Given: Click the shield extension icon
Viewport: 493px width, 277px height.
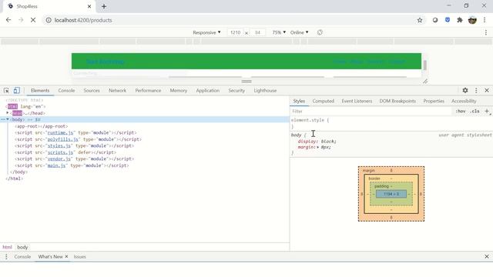Looking at the screenshot, I should [x=448, y=20].
